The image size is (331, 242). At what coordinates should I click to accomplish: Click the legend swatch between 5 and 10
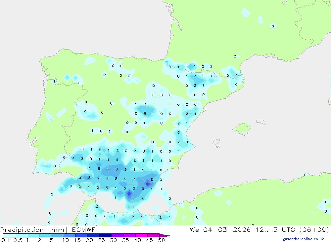pos(57,235)
